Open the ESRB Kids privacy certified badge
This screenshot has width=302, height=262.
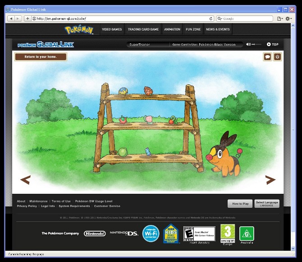(x=171, y=234)
